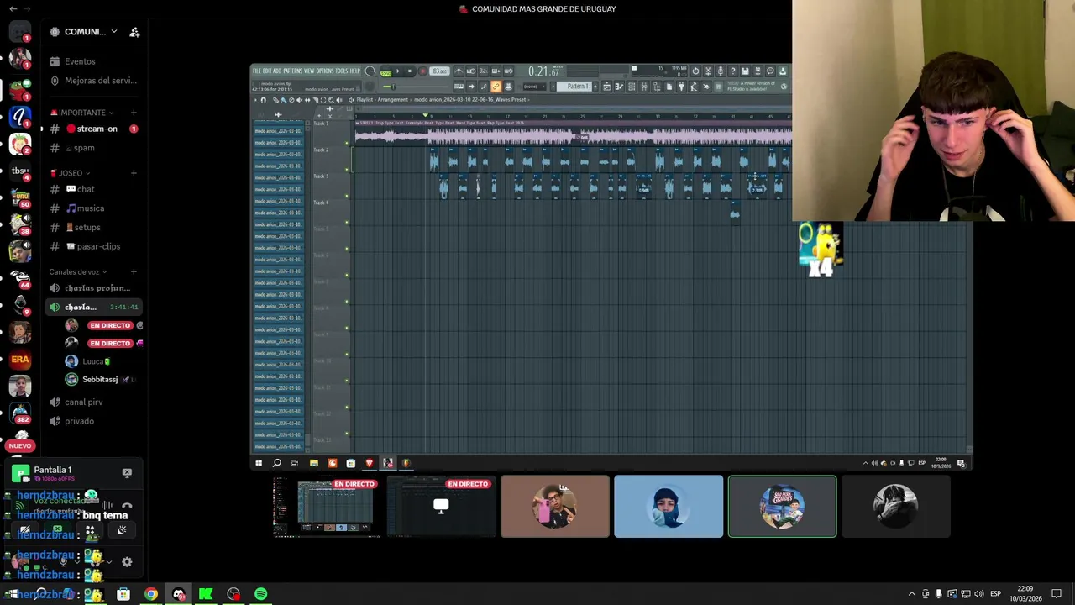
Task: Open Eventos in Discord sidebar
Action: (81, 61)
